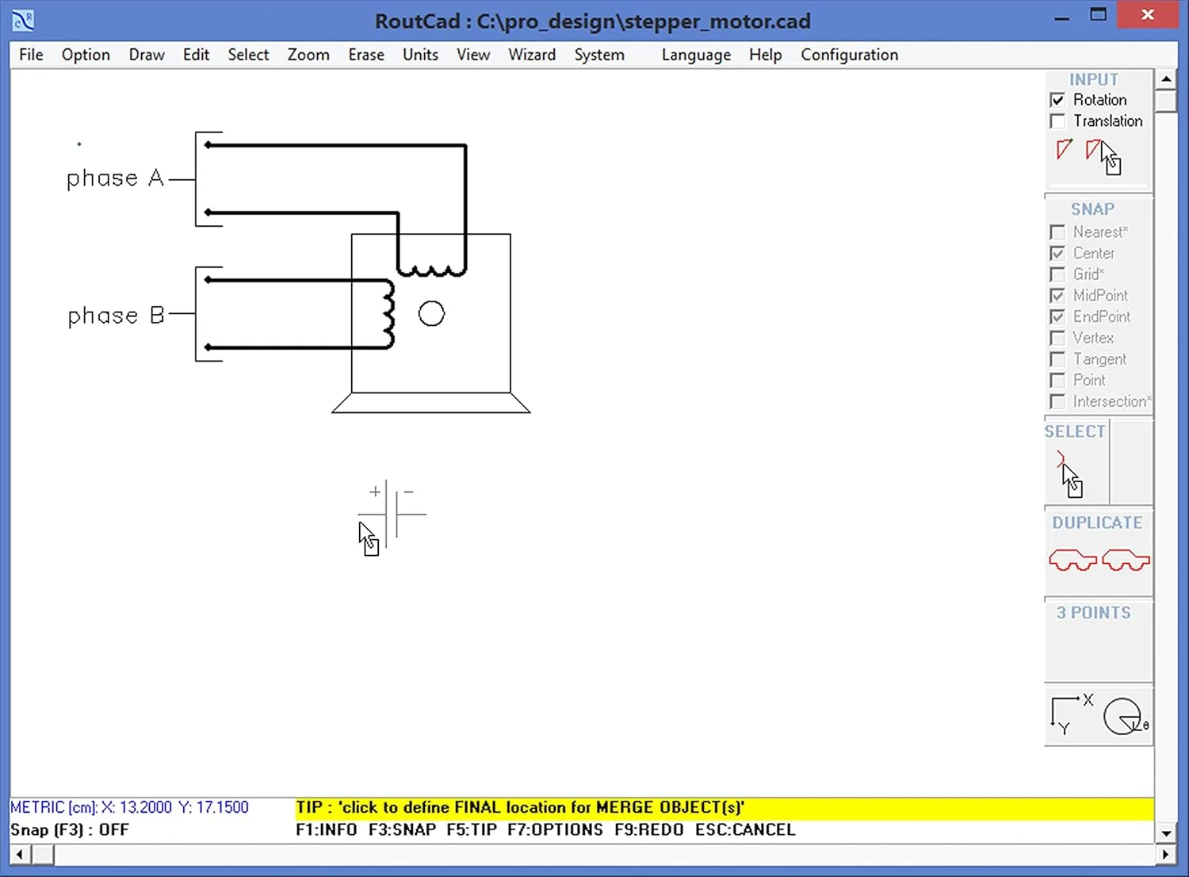Click the 3 POINTS panel header
This screenshot has height=877, width=1189.
[1095, 612]
